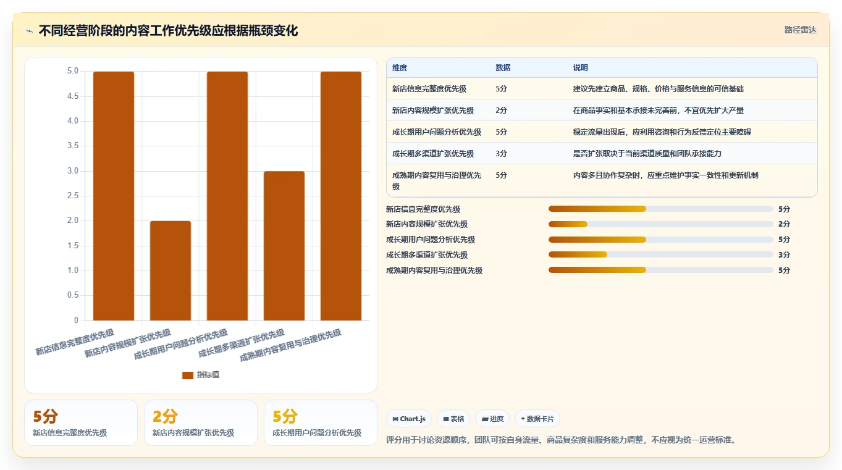Click x-axis label 新店信息完整度优先级
Screen dimensions: 842x470
coord(75,342)
